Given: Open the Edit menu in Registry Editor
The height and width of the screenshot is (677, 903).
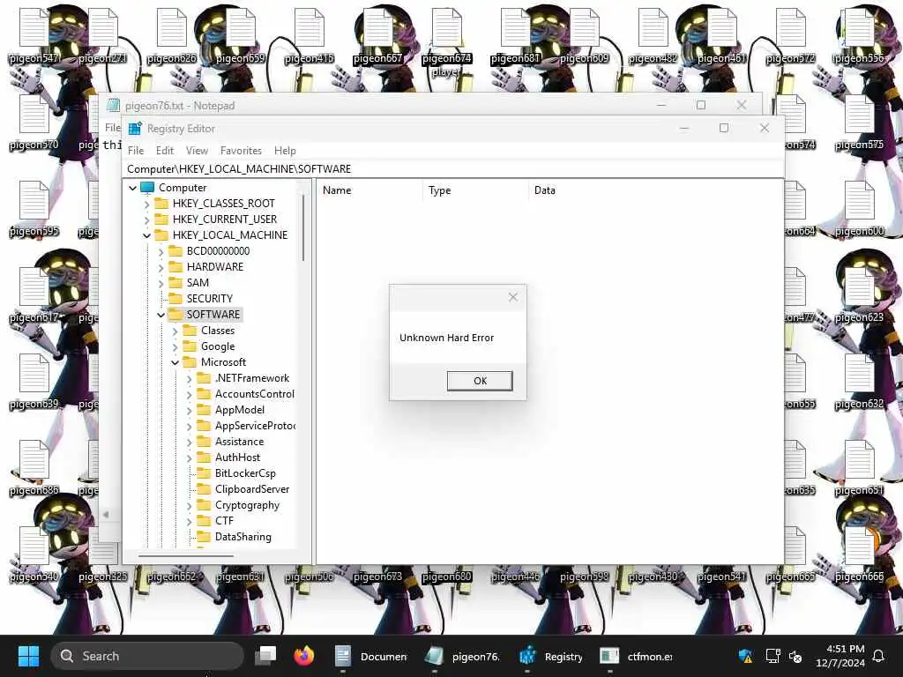Looking at the screenshot, I should tap(165, 150).
